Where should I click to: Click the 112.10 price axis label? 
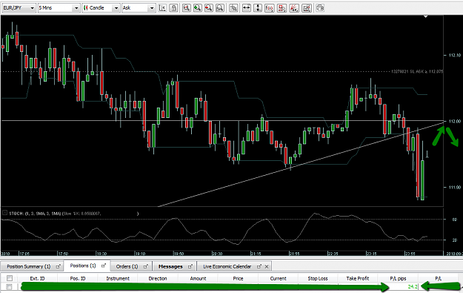click(x=454, y=55)
